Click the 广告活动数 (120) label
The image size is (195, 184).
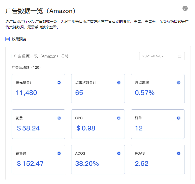pyautogui.click(x=26, y=67)
